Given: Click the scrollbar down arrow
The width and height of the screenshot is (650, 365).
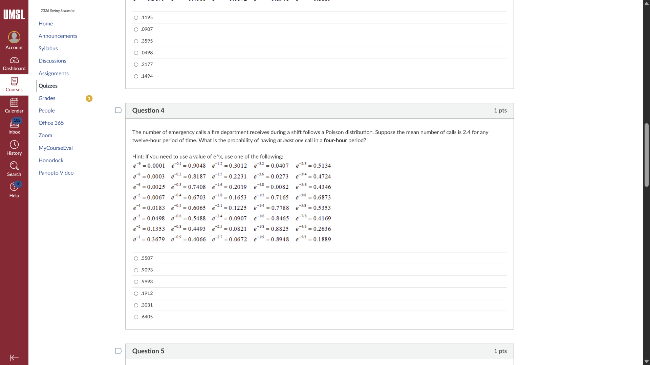Looking at the screenshot, I should pos(646,361).
